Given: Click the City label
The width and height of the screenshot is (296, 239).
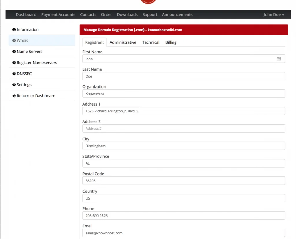Looking at the screenshot, I should 86,139.
